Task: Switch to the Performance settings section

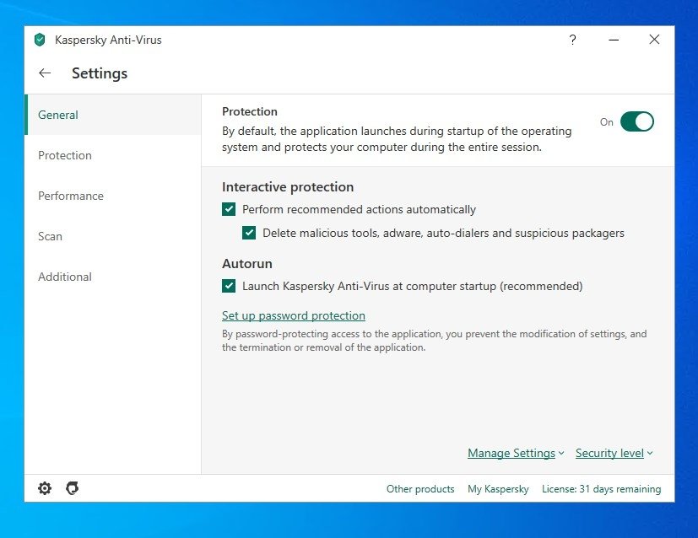Action: coord(113,196)
